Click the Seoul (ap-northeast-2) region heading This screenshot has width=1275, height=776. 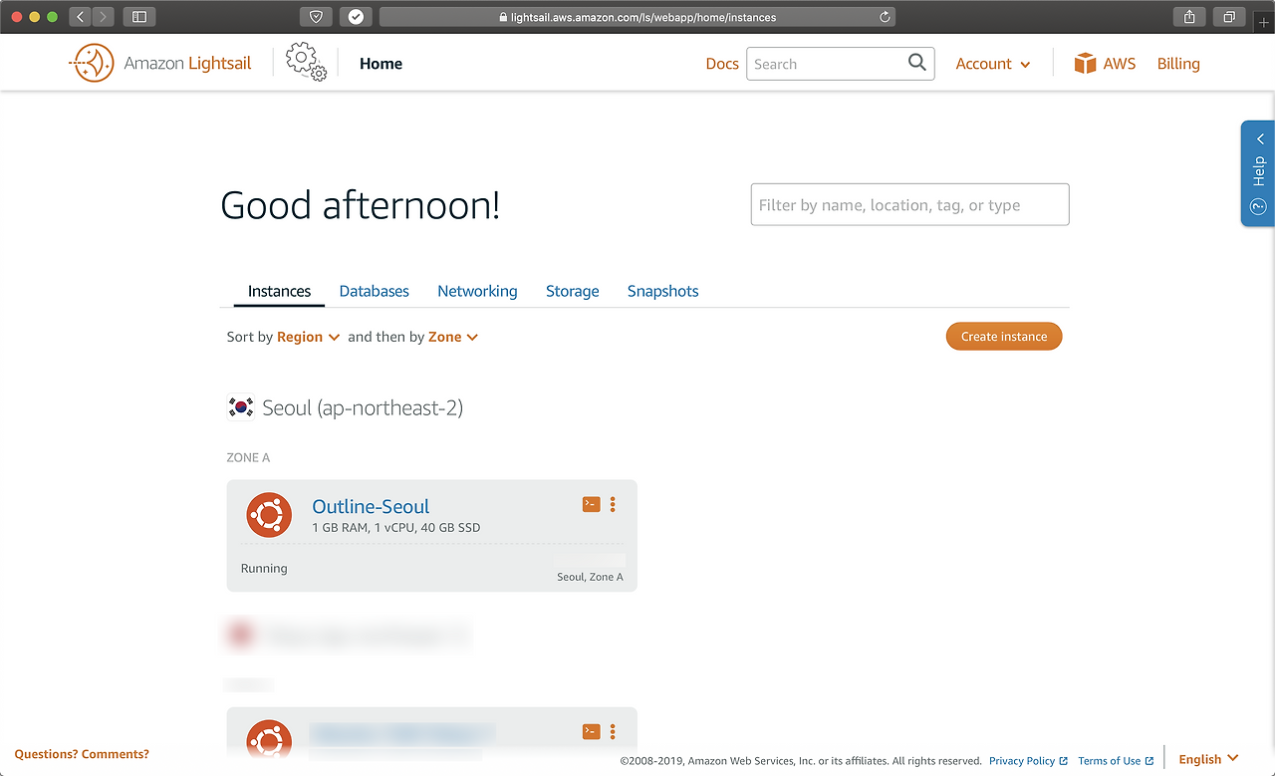363,407
